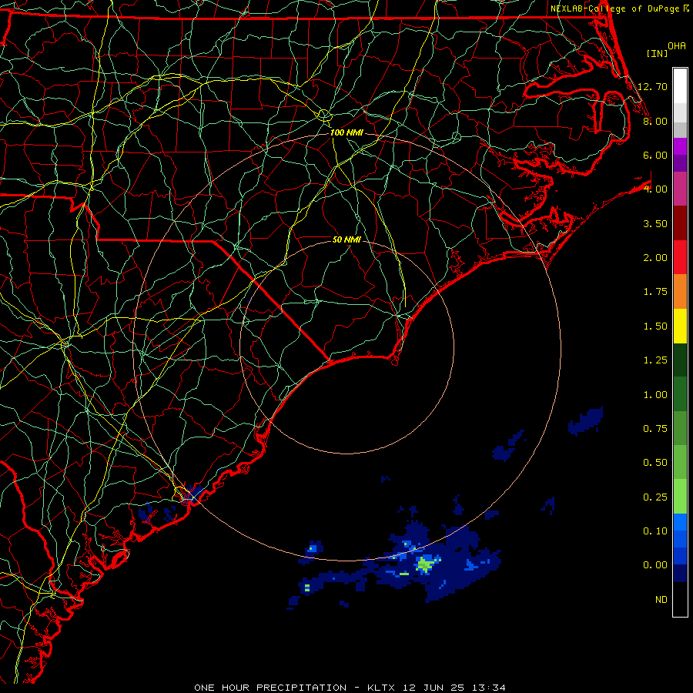The width and height of the screenshot is (693, 693).
Task: Click the 100 NMI range ring label
Action: coord(346,132)
